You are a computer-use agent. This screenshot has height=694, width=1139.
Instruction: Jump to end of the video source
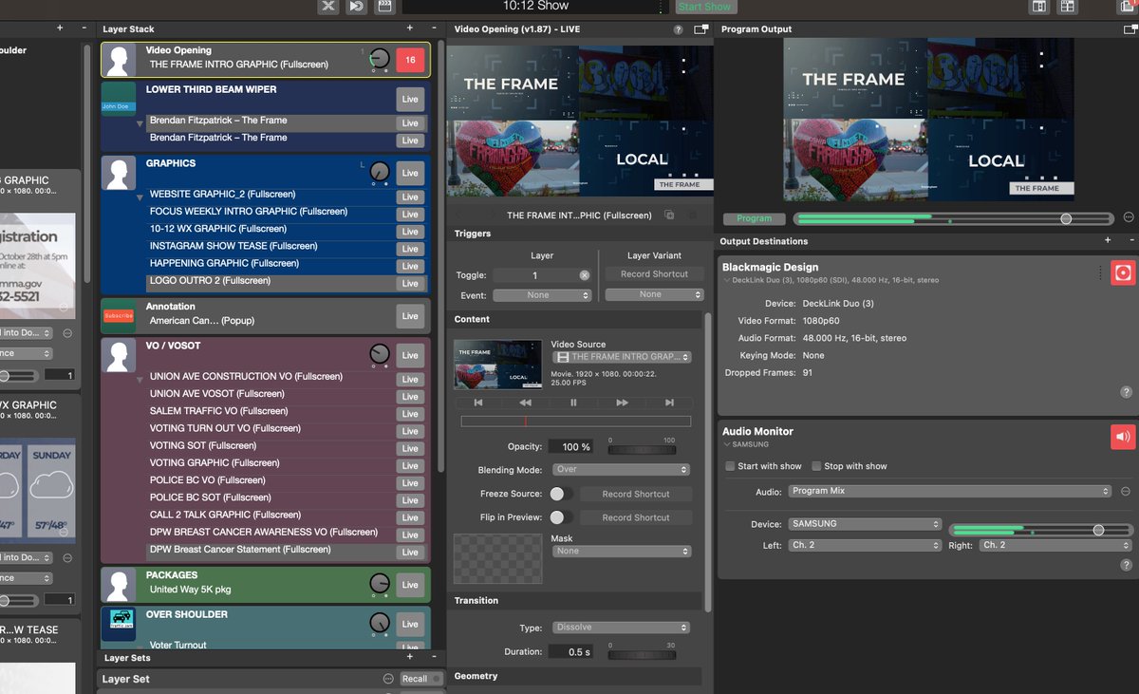669,403
